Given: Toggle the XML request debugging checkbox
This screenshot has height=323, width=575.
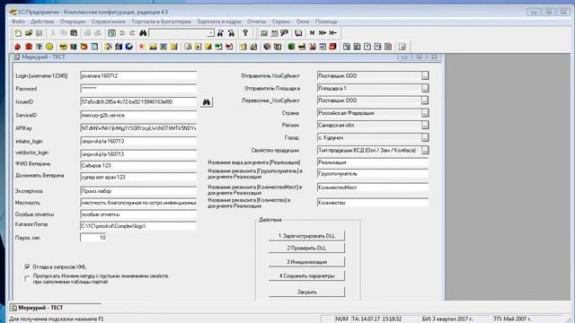Looking at the screenshot, I should click(x=27, y=266).
